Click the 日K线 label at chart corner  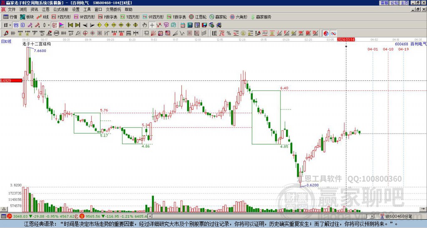pyautogui.click(x=6, y=41)
